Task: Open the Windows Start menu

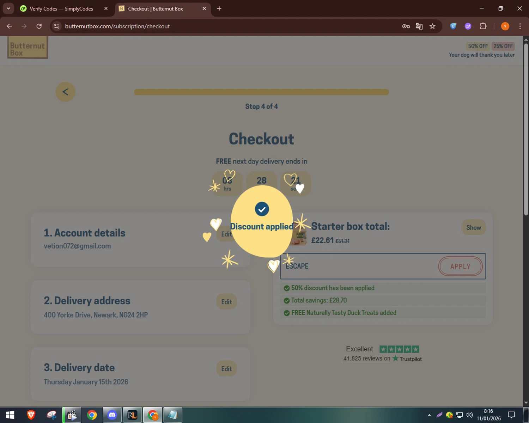Action: [10, 415]
